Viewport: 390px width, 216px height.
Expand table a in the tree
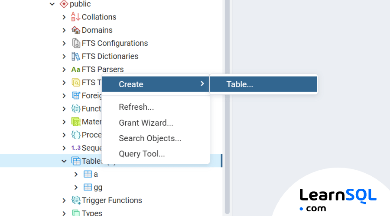76,175
